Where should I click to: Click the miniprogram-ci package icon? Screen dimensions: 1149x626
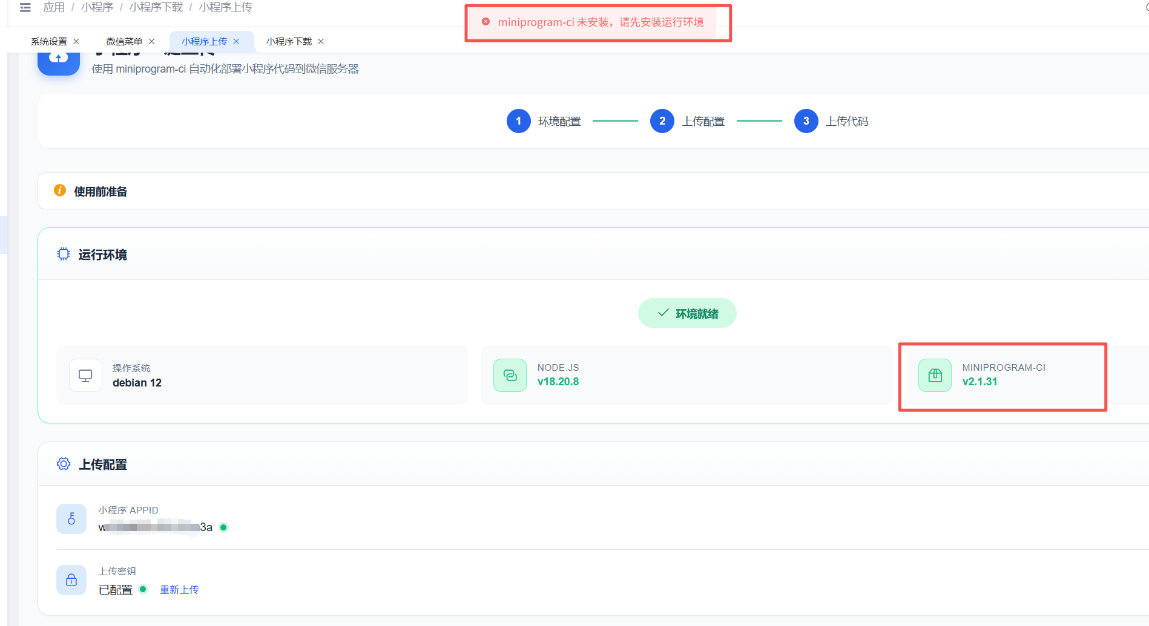tap(935, 376)
